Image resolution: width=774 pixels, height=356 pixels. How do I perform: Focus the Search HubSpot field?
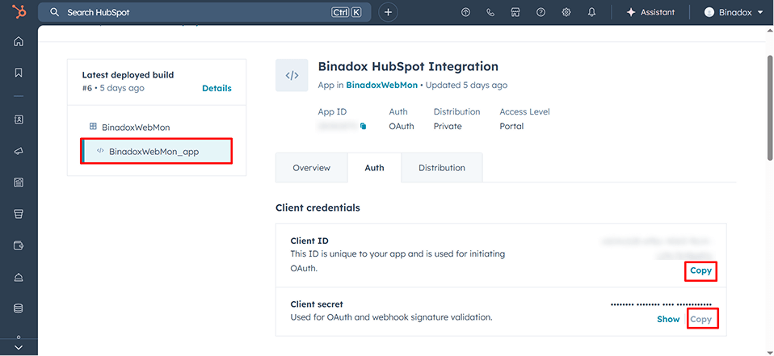click(x=204, y=12)
